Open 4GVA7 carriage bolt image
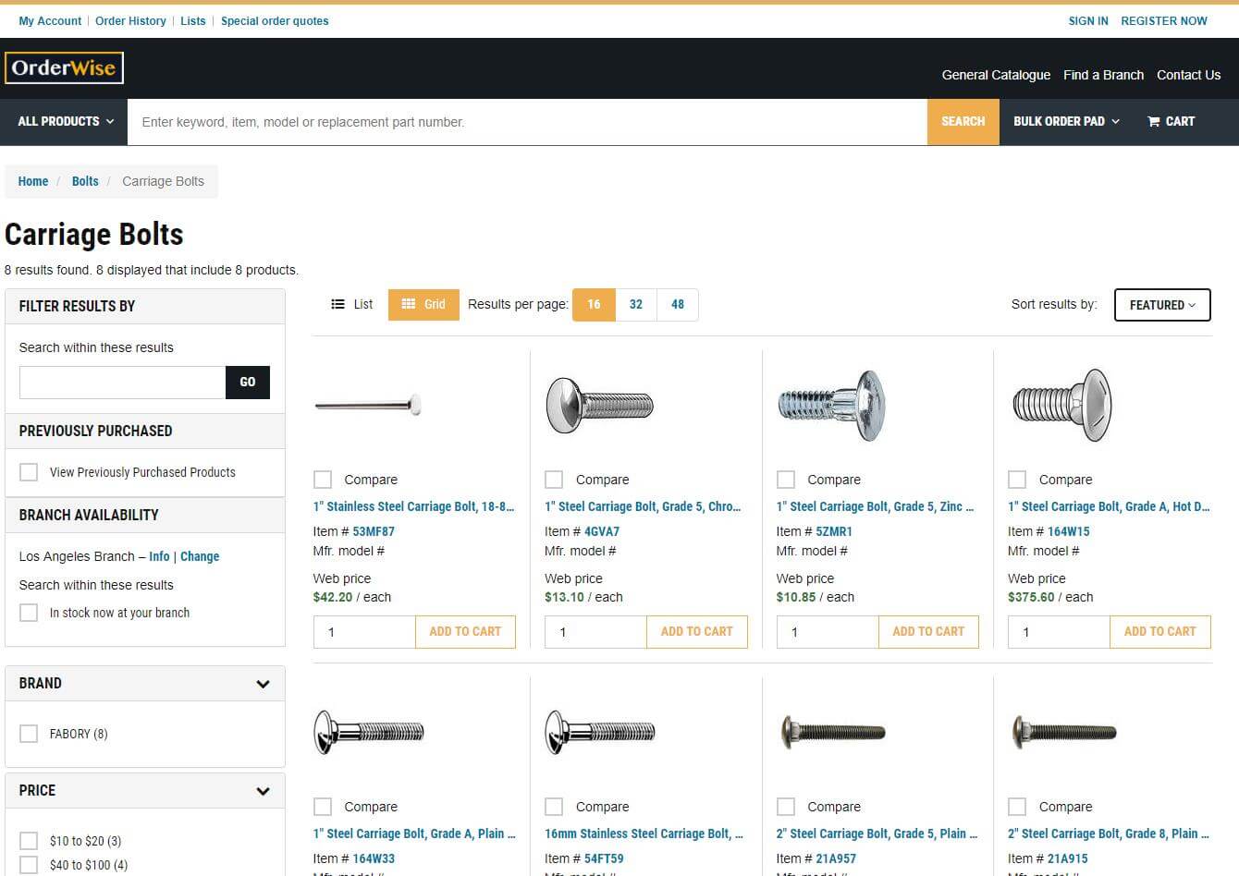 599,405
